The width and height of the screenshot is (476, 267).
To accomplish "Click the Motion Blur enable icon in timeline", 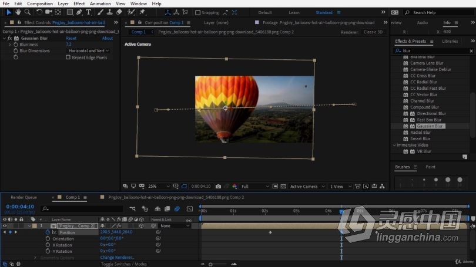I will tap(177, 209).
